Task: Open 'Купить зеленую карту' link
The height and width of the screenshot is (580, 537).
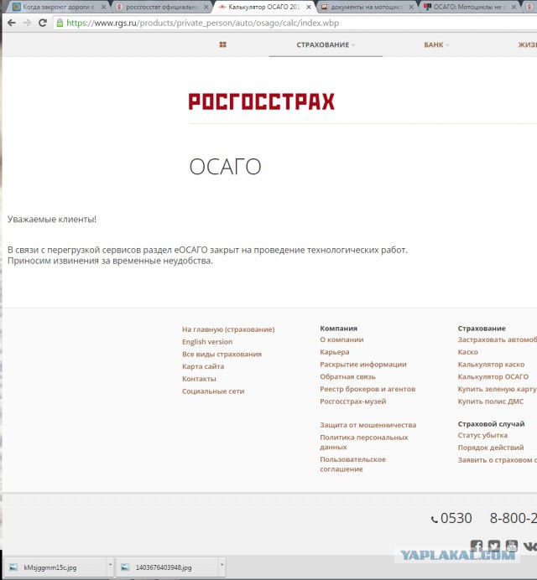Action: click(497, 389)
